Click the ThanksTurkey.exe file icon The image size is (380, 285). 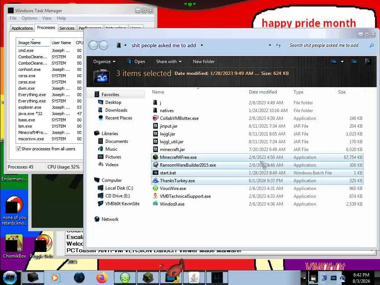(x=155, y=181)
